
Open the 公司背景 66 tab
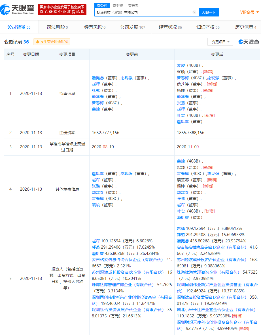[19, 27]
